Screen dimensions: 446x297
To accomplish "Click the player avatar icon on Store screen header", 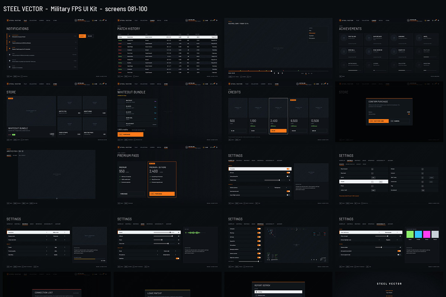I will 76,84.
